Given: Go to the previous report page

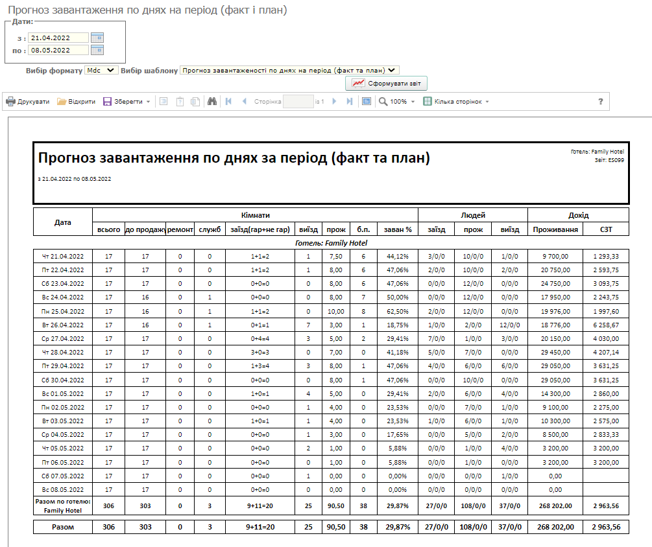Looking at the screenshot, I should click(244, 102).
